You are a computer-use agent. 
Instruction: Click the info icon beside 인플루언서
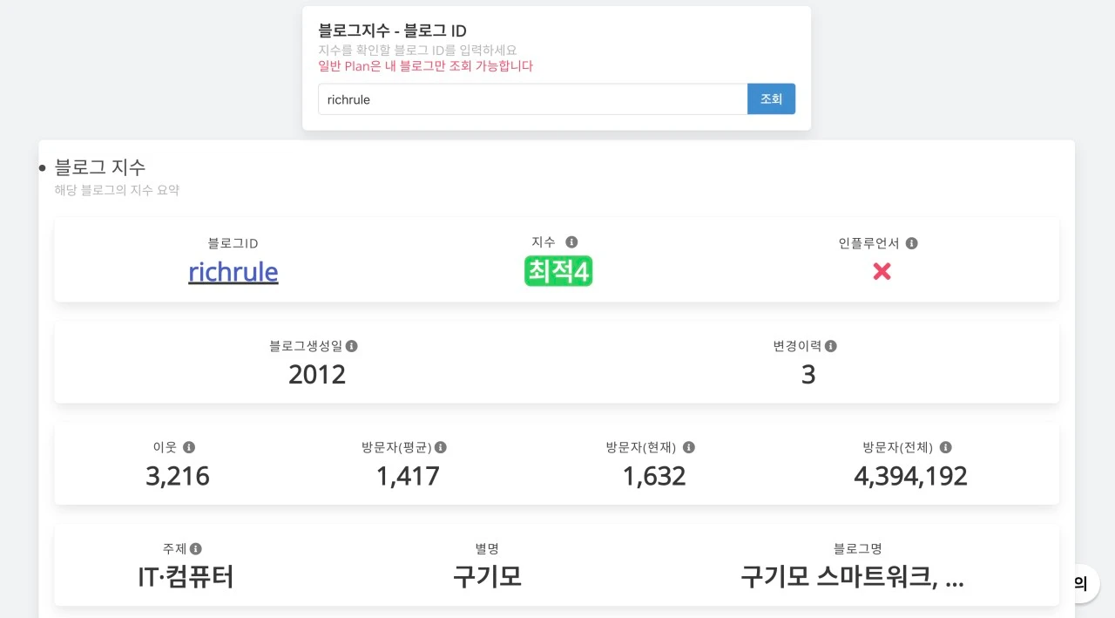click(x=911, y=244)
